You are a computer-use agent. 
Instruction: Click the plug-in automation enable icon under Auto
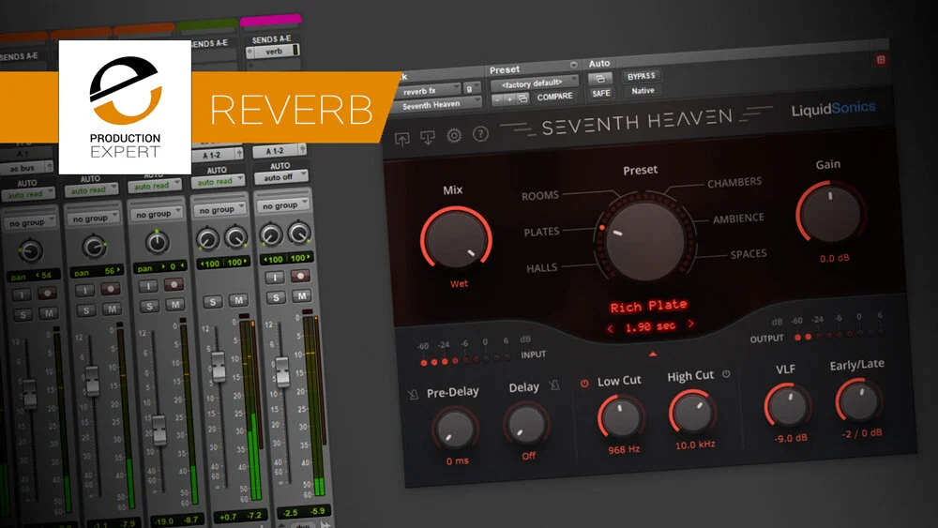tap(600, 79)
